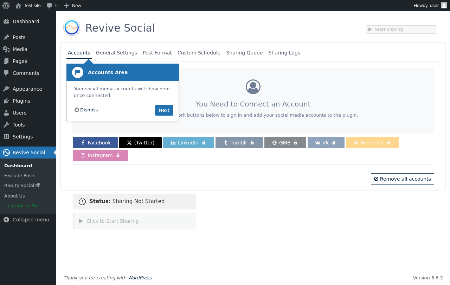Click the locked Tumblr button
Screen dimensions: 450x285
(239, 143)
